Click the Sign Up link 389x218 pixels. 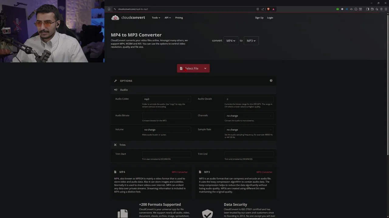coord(259,18)
